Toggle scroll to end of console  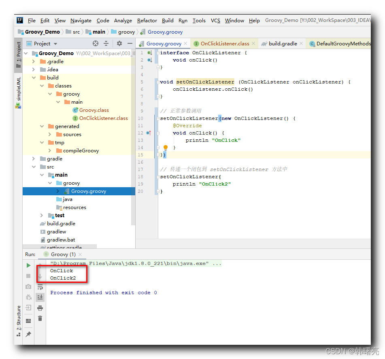(40, 297)
